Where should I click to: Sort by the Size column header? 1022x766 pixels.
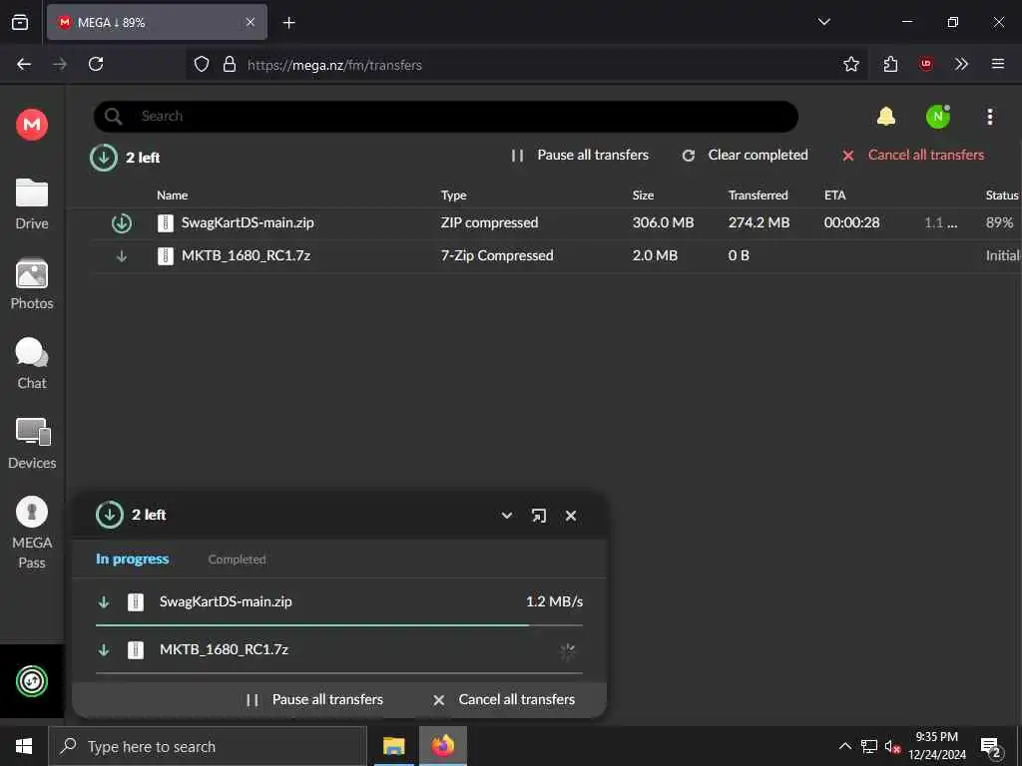[643, 194]
